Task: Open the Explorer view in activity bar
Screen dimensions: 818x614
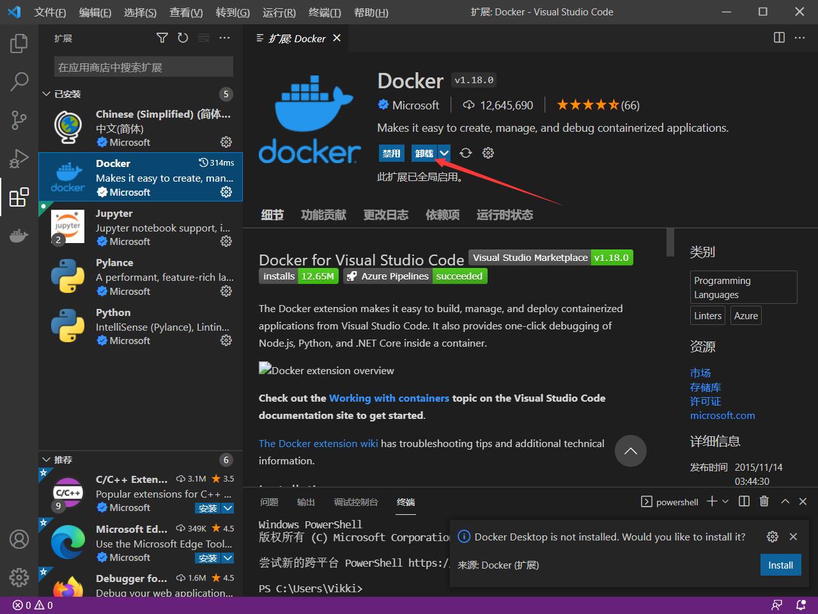Action: (x=19, y=43)
